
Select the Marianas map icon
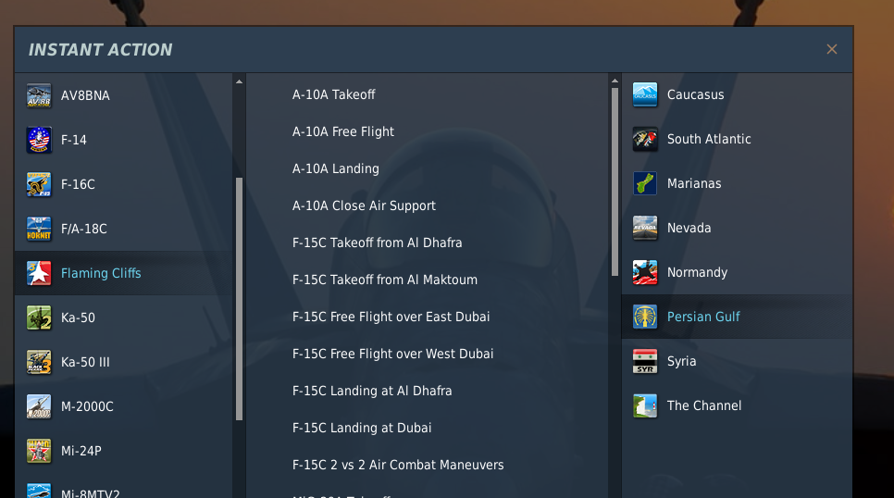click(x=645, y=183)
